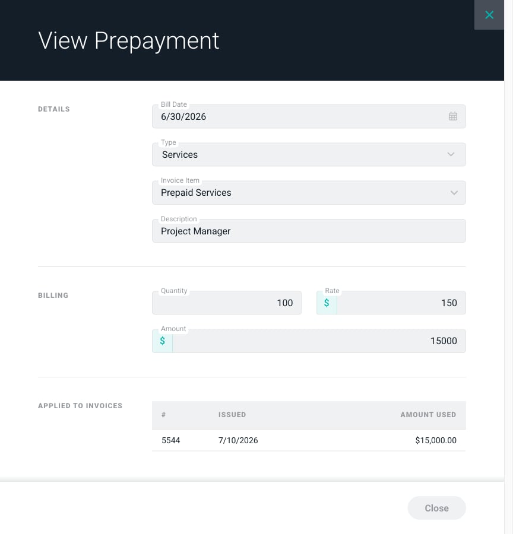Click the Services value in Type field
The width and height of the screenshot is (513, 534).
tap(180, 155)
